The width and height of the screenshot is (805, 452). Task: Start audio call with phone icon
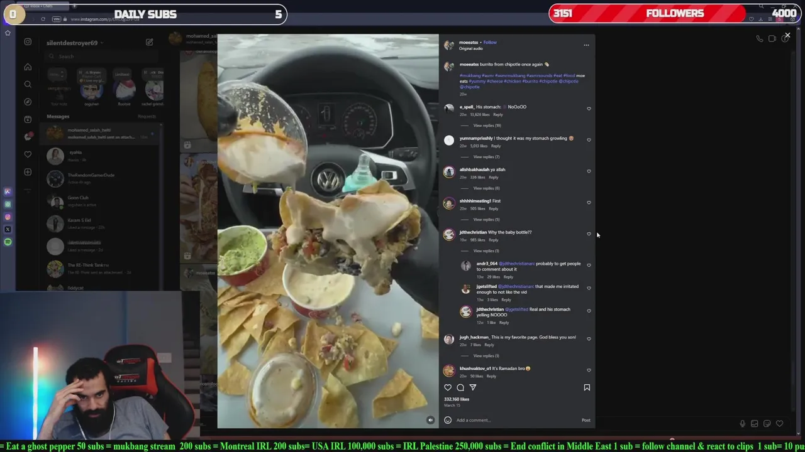(x=759, y=39)
